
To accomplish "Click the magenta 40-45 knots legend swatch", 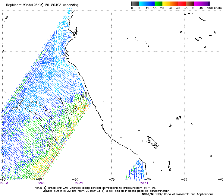I will 198,4.
